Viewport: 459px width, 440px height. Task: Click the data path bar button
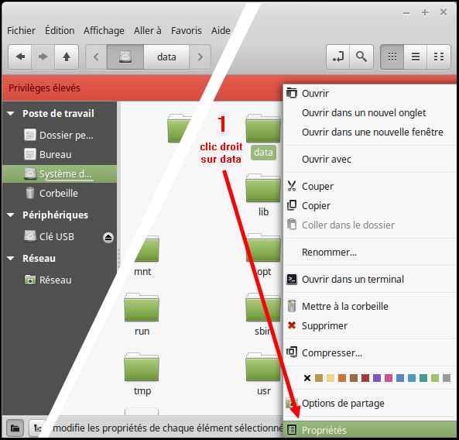166,57
